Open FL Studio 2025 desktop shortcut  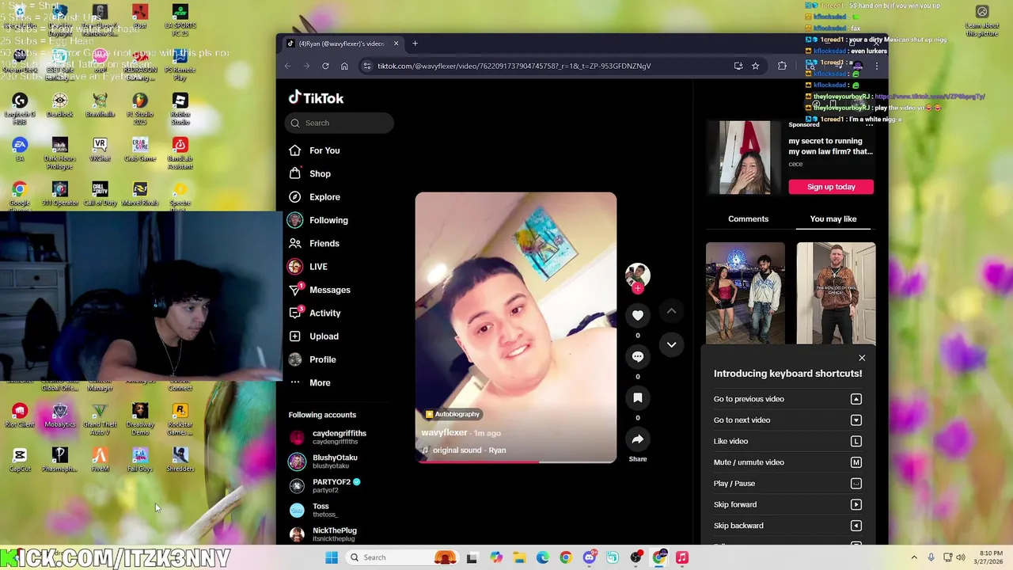139,106
